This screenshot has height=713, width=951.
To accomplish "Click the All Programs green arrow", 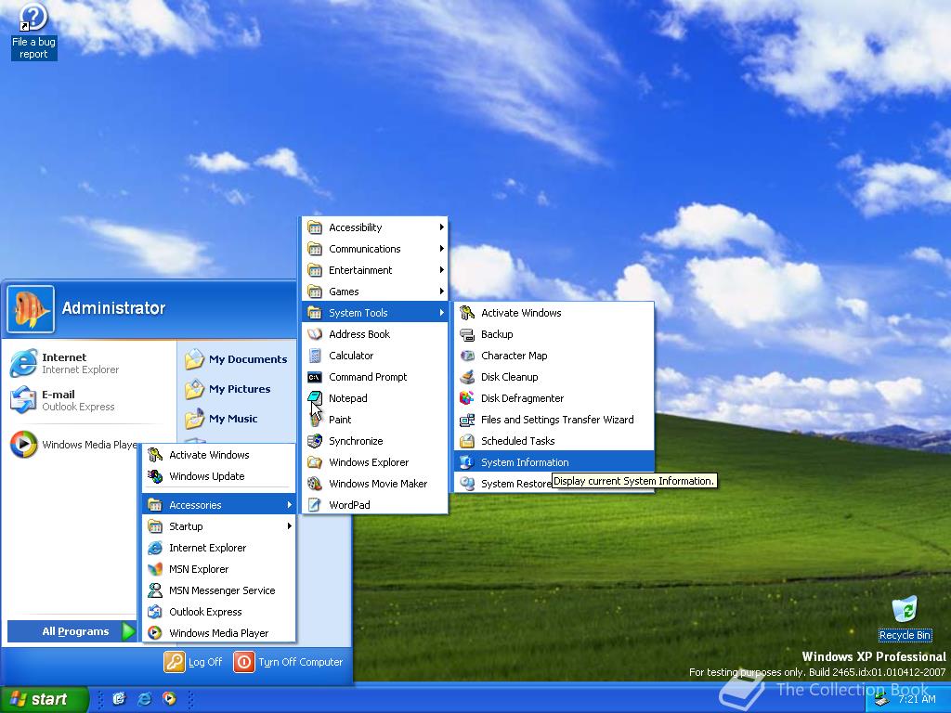I will [x=128, y=631].
